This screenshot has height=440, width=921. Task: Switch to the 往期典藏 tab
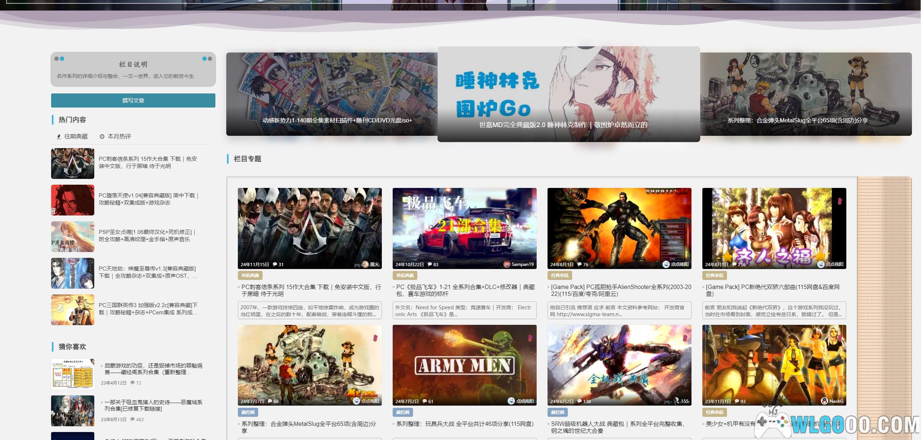coord(76,137)
